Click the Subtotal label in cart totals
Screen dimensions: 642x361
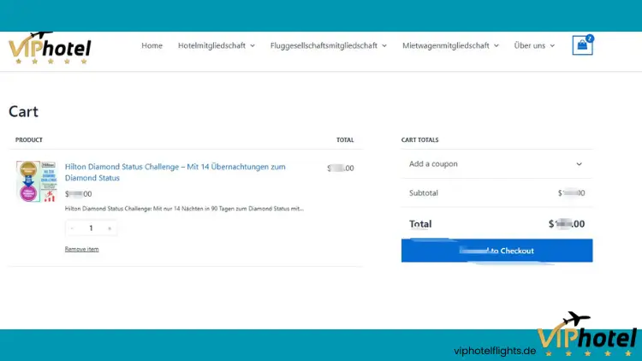[424, 192]
